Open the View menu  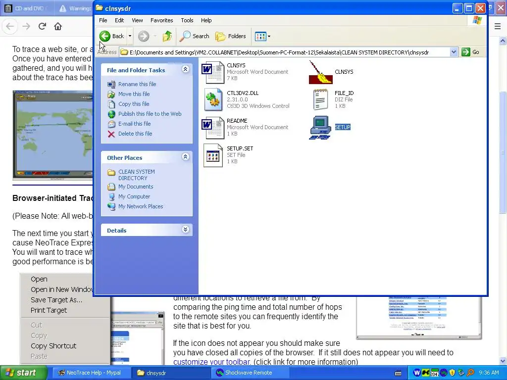click(137, 20)
